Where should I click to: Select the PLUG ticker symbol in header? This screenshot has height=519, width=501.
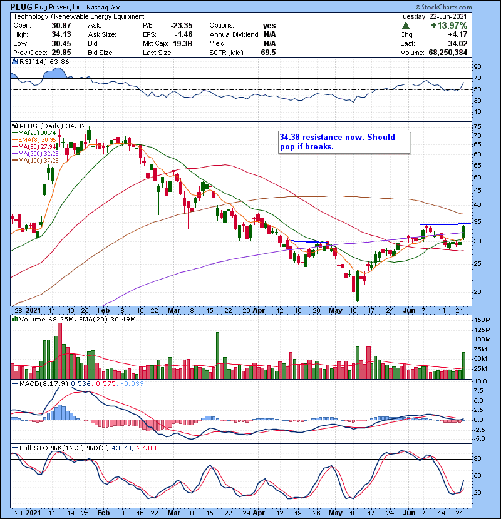[21, 7]
